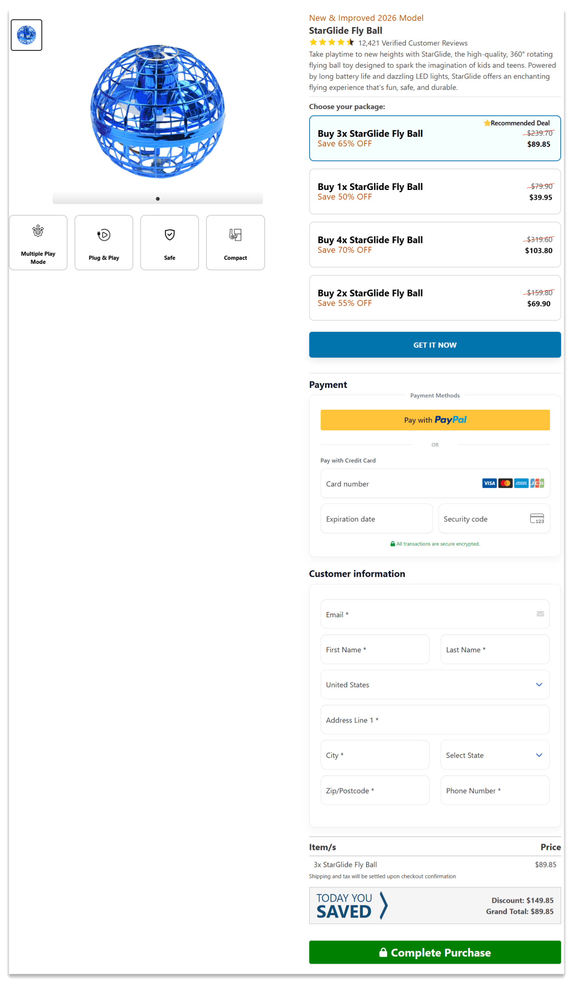The width and height of the screenshot is (573, 983).
Task: Click the 'Discount: $149.85' text
Action: point(522,900)
